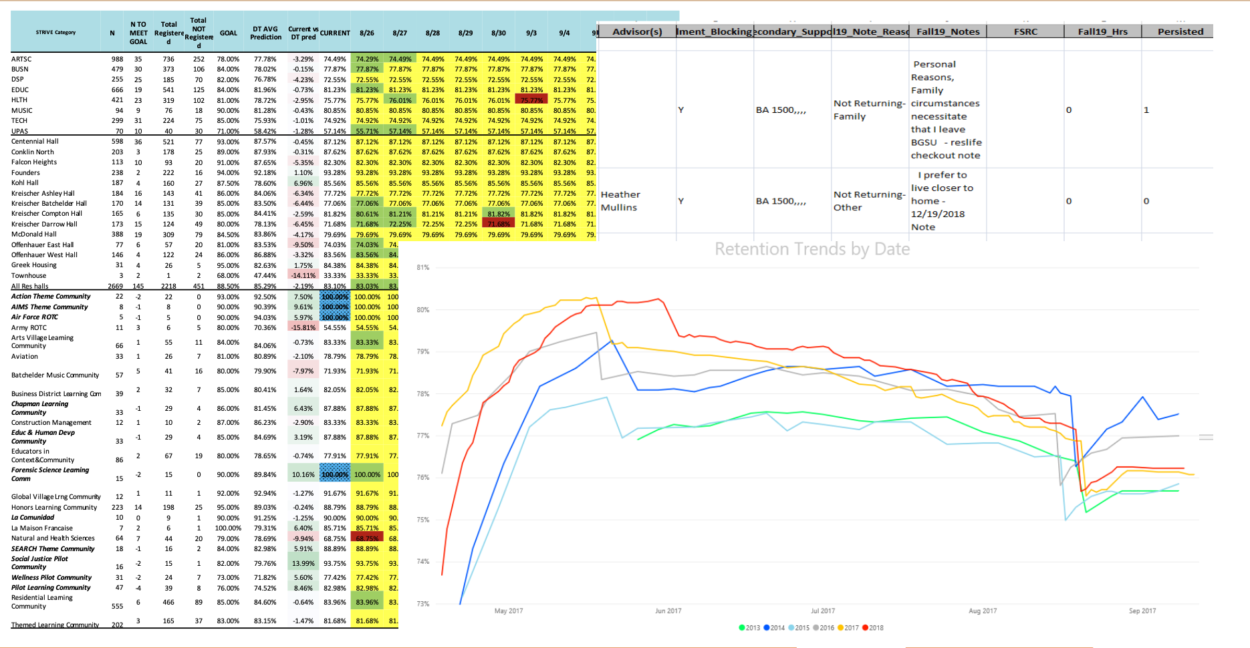Select the 2013 green legend marker
The image size is (1250, 648).
[742, 627]
